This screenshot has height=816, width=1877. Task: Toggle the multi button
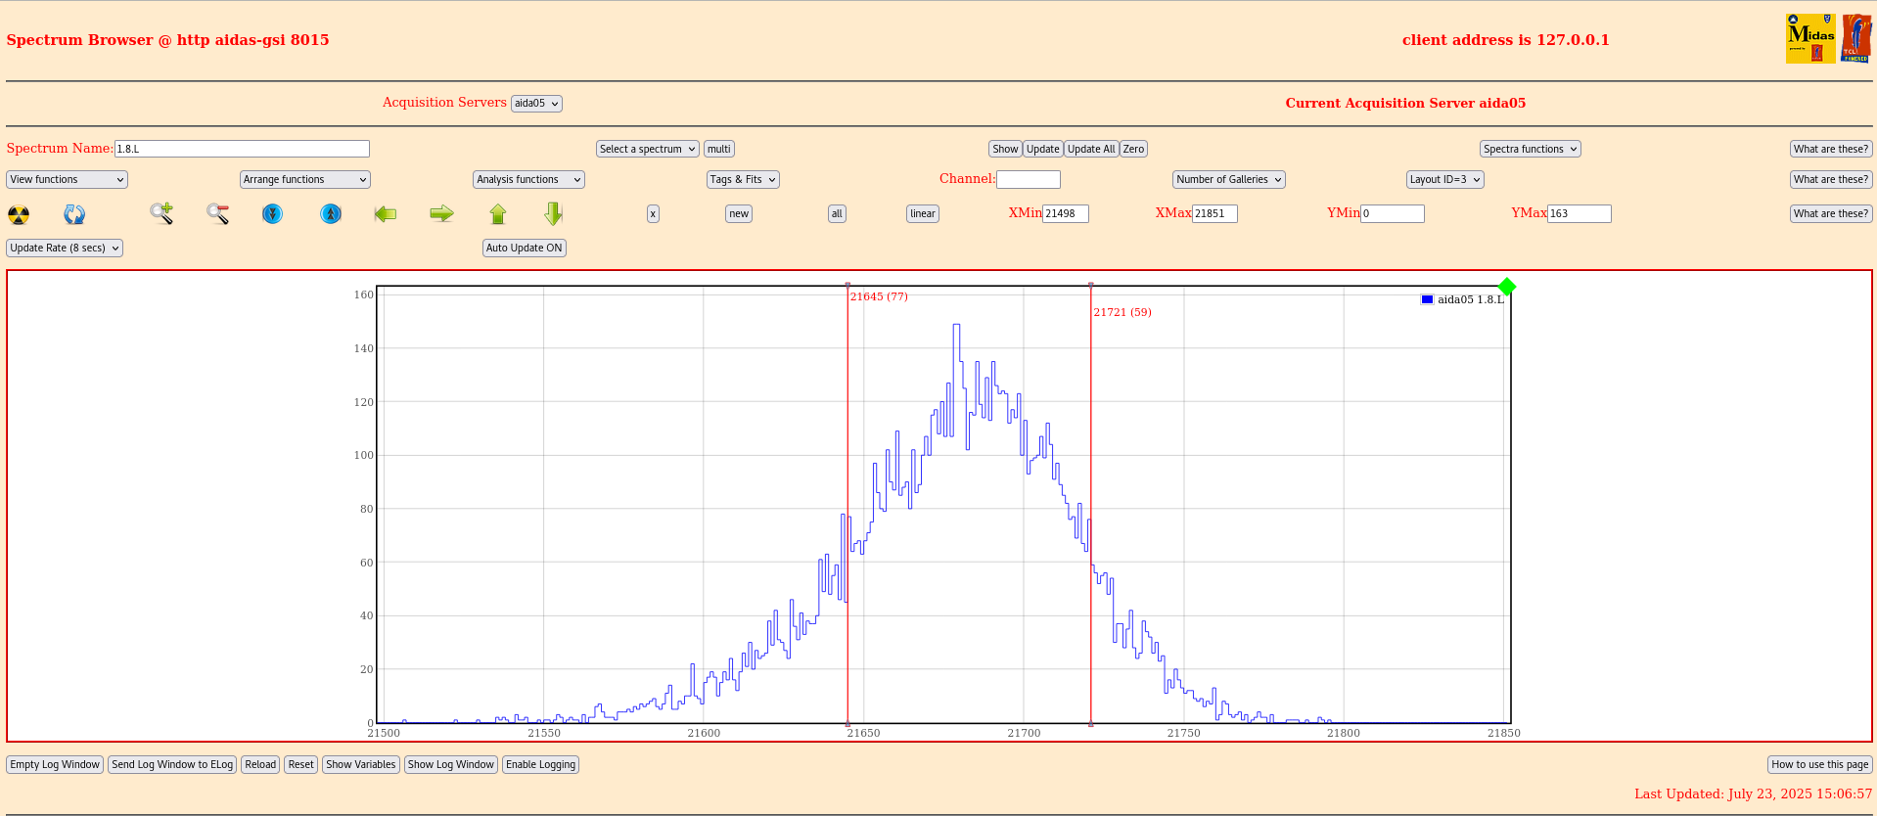point(719,149)
